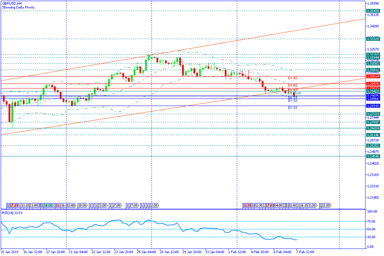Viewport: 384px width, 256px height.
Task: Select the 1.35430 price level label
Action: pyautogui.click(x=373, y=11)
